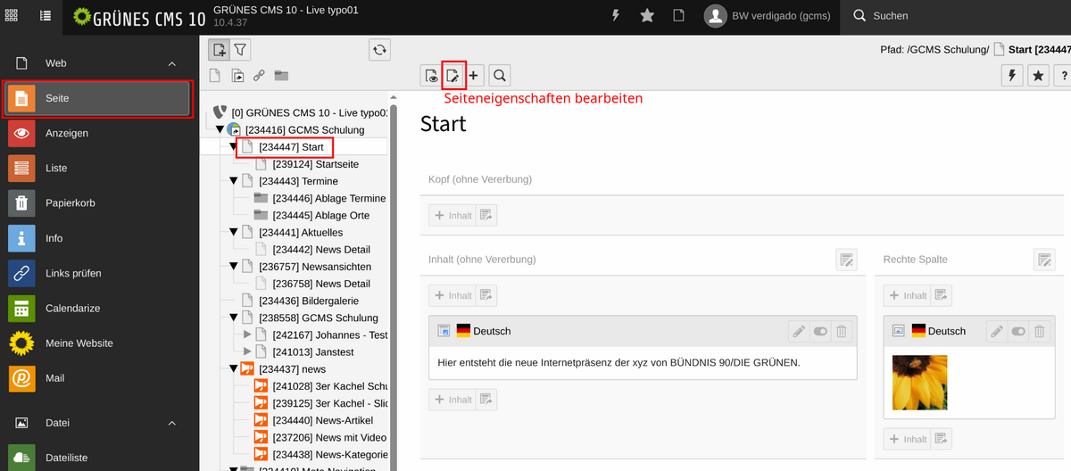Select the standard page drag icon
Viewport: 1071px width, 471px height.
215,76
